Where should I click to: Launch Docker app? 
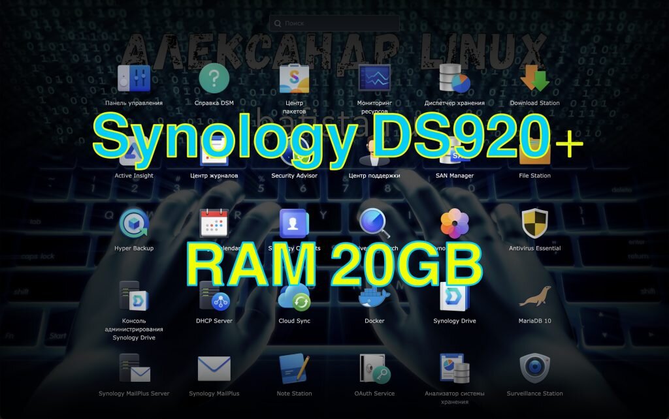[374, 297]
